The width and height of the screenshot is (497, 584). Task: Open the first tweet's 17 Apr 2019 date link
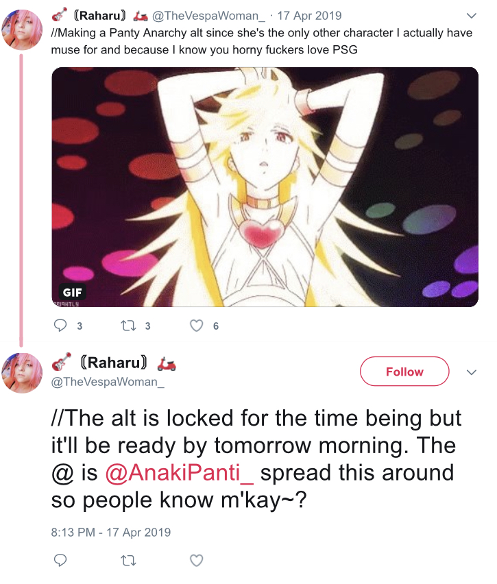tap(309, 16)
